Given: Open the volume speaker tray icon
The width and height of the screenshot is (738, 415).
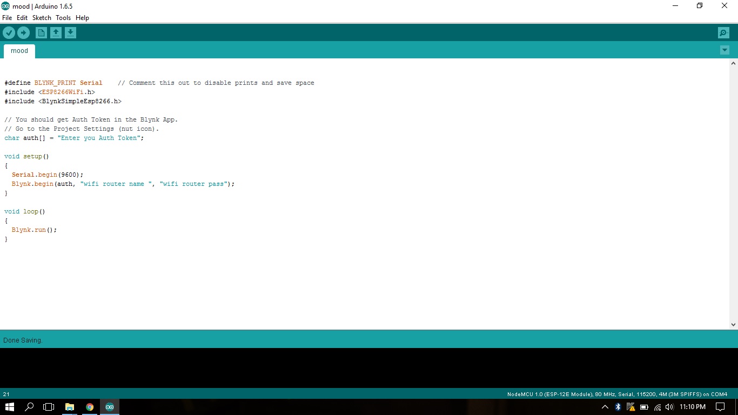Looking at the screenshot, I should click(x=670, y=407).
